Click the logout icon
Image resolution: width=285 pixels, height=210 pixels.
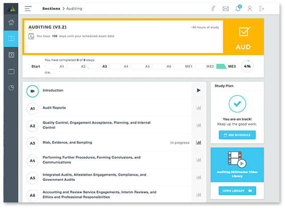pyautogui.click(x=261, y=9)
